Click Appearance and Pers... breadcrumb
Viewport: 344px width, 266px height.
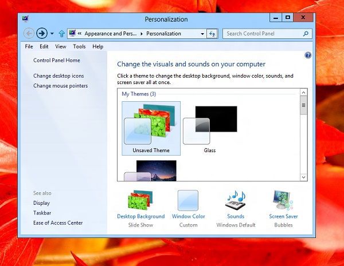[x=110, y=34]
